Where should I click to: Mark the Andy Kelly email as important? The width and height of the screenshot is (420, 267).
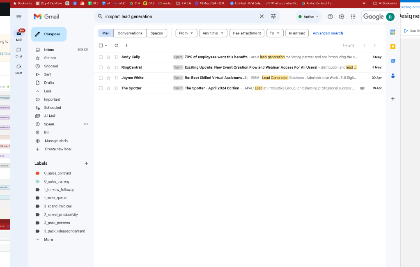116,57
